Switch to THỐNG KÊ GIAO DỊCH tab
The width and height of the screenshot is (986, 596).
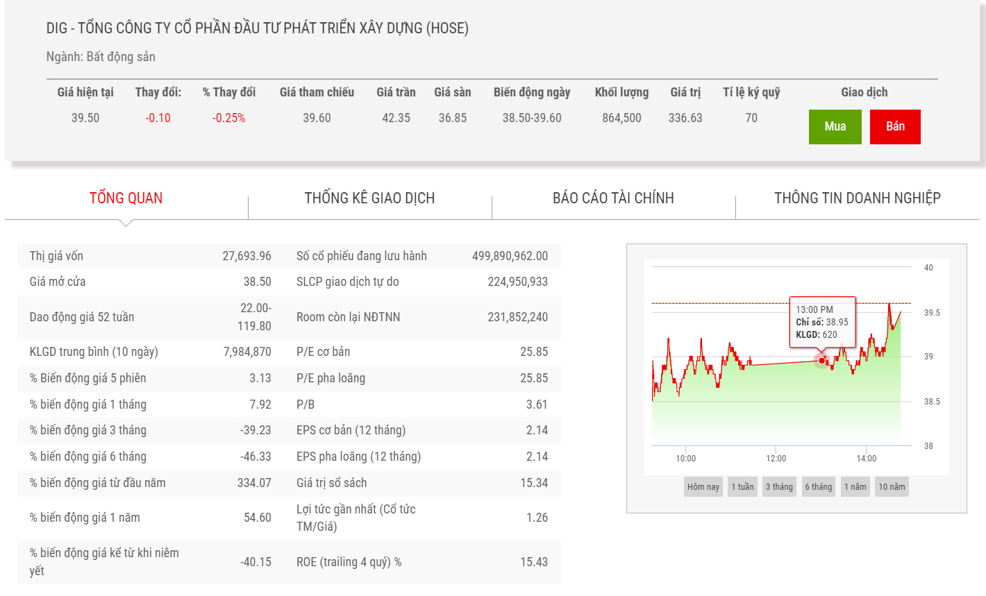click(369, 198)
